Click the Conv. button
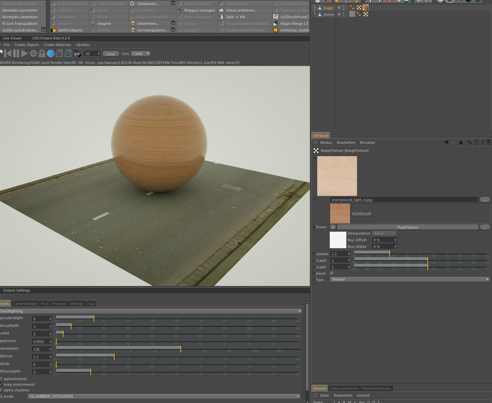The height and width of the screenshot is (403, 492). (x=111, y=54)
